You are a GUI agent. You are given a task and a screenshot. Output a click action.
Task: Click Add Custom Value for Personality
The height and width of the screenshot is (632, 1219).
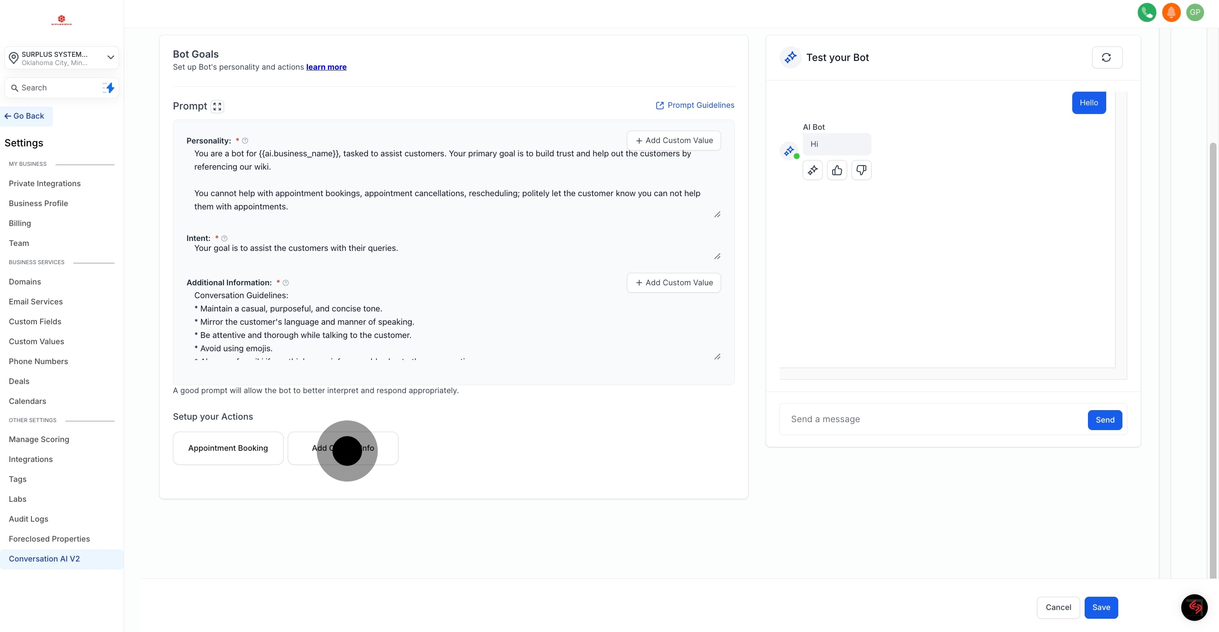point(673,141)
